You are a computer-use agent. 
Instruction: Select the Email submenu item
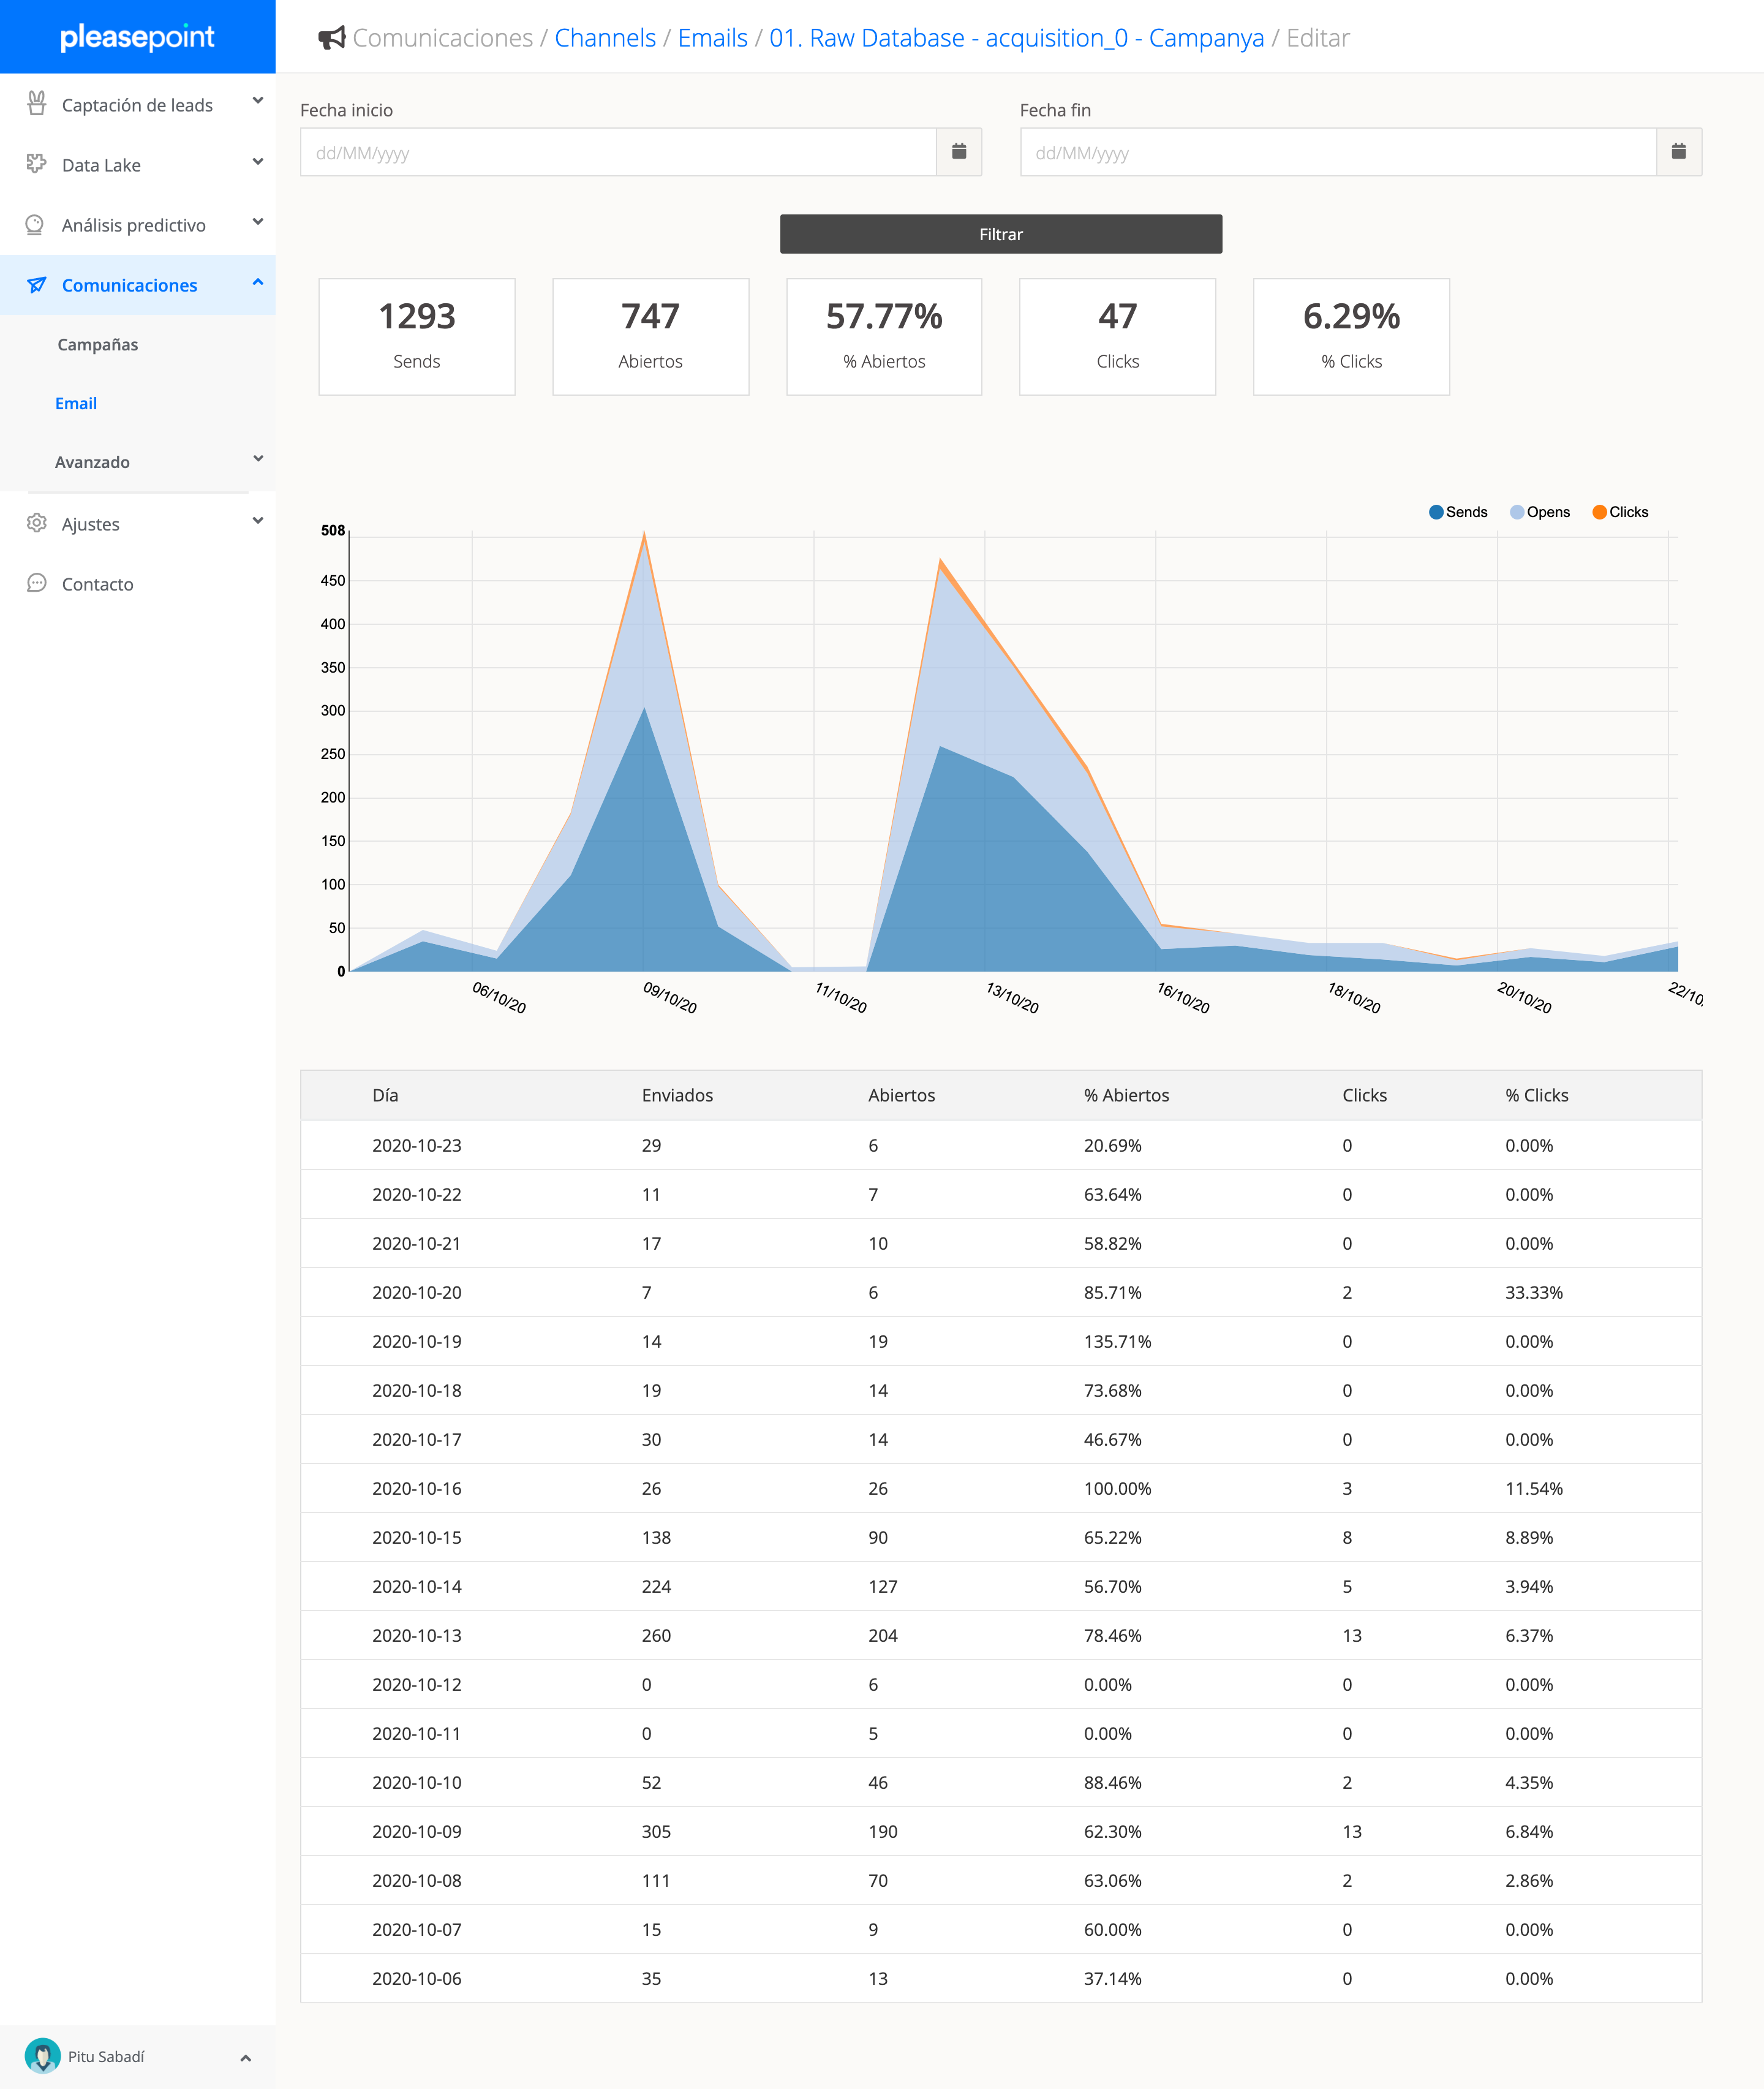click(76, 403)
